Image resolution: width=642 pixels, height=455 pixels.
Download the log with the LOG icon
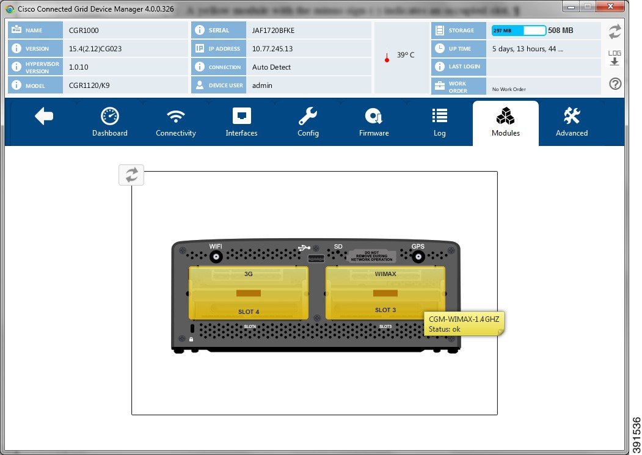615,58
